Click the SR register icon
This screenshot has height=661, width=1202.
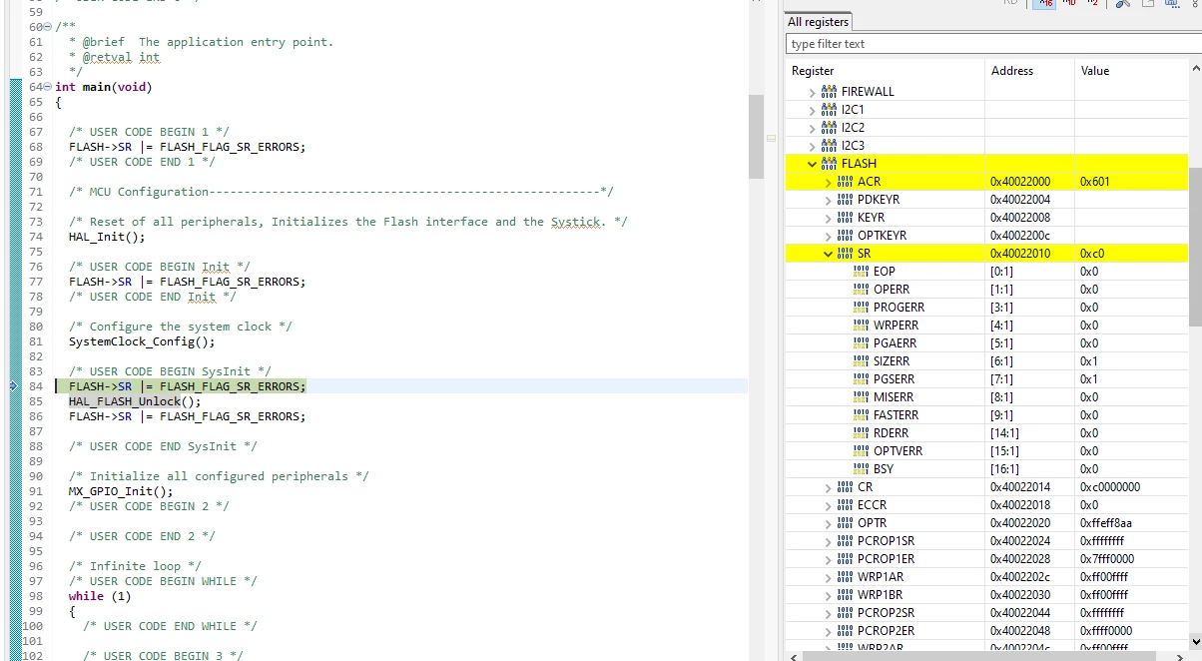[845, 254]
